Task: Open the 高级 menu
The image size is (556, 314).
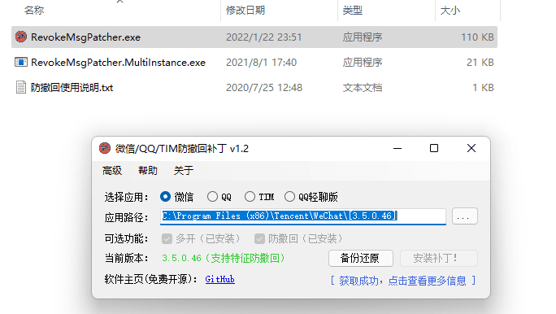Action: click(112, 171)
